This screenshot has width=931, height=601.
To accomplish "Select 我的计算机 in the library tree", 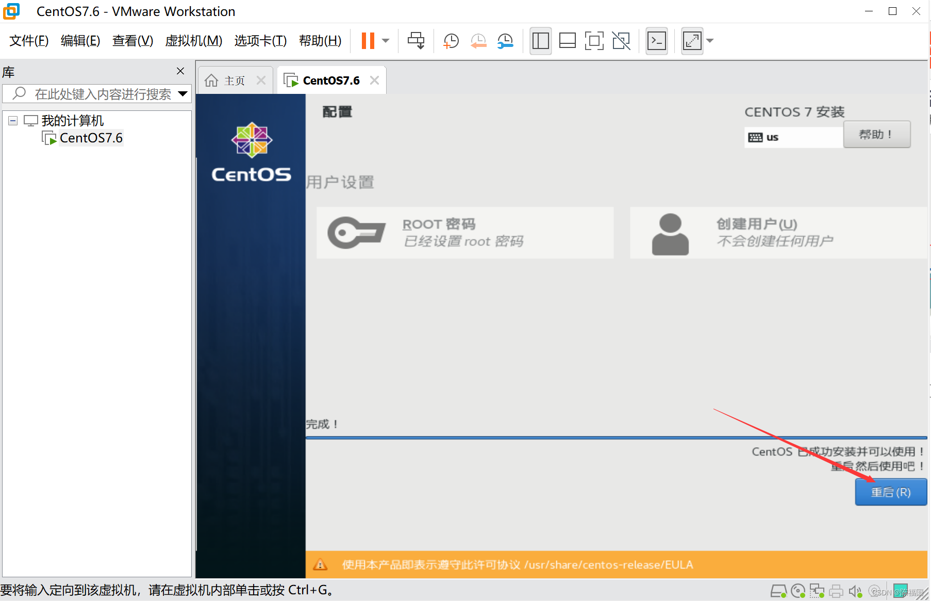I will (73, 121).
